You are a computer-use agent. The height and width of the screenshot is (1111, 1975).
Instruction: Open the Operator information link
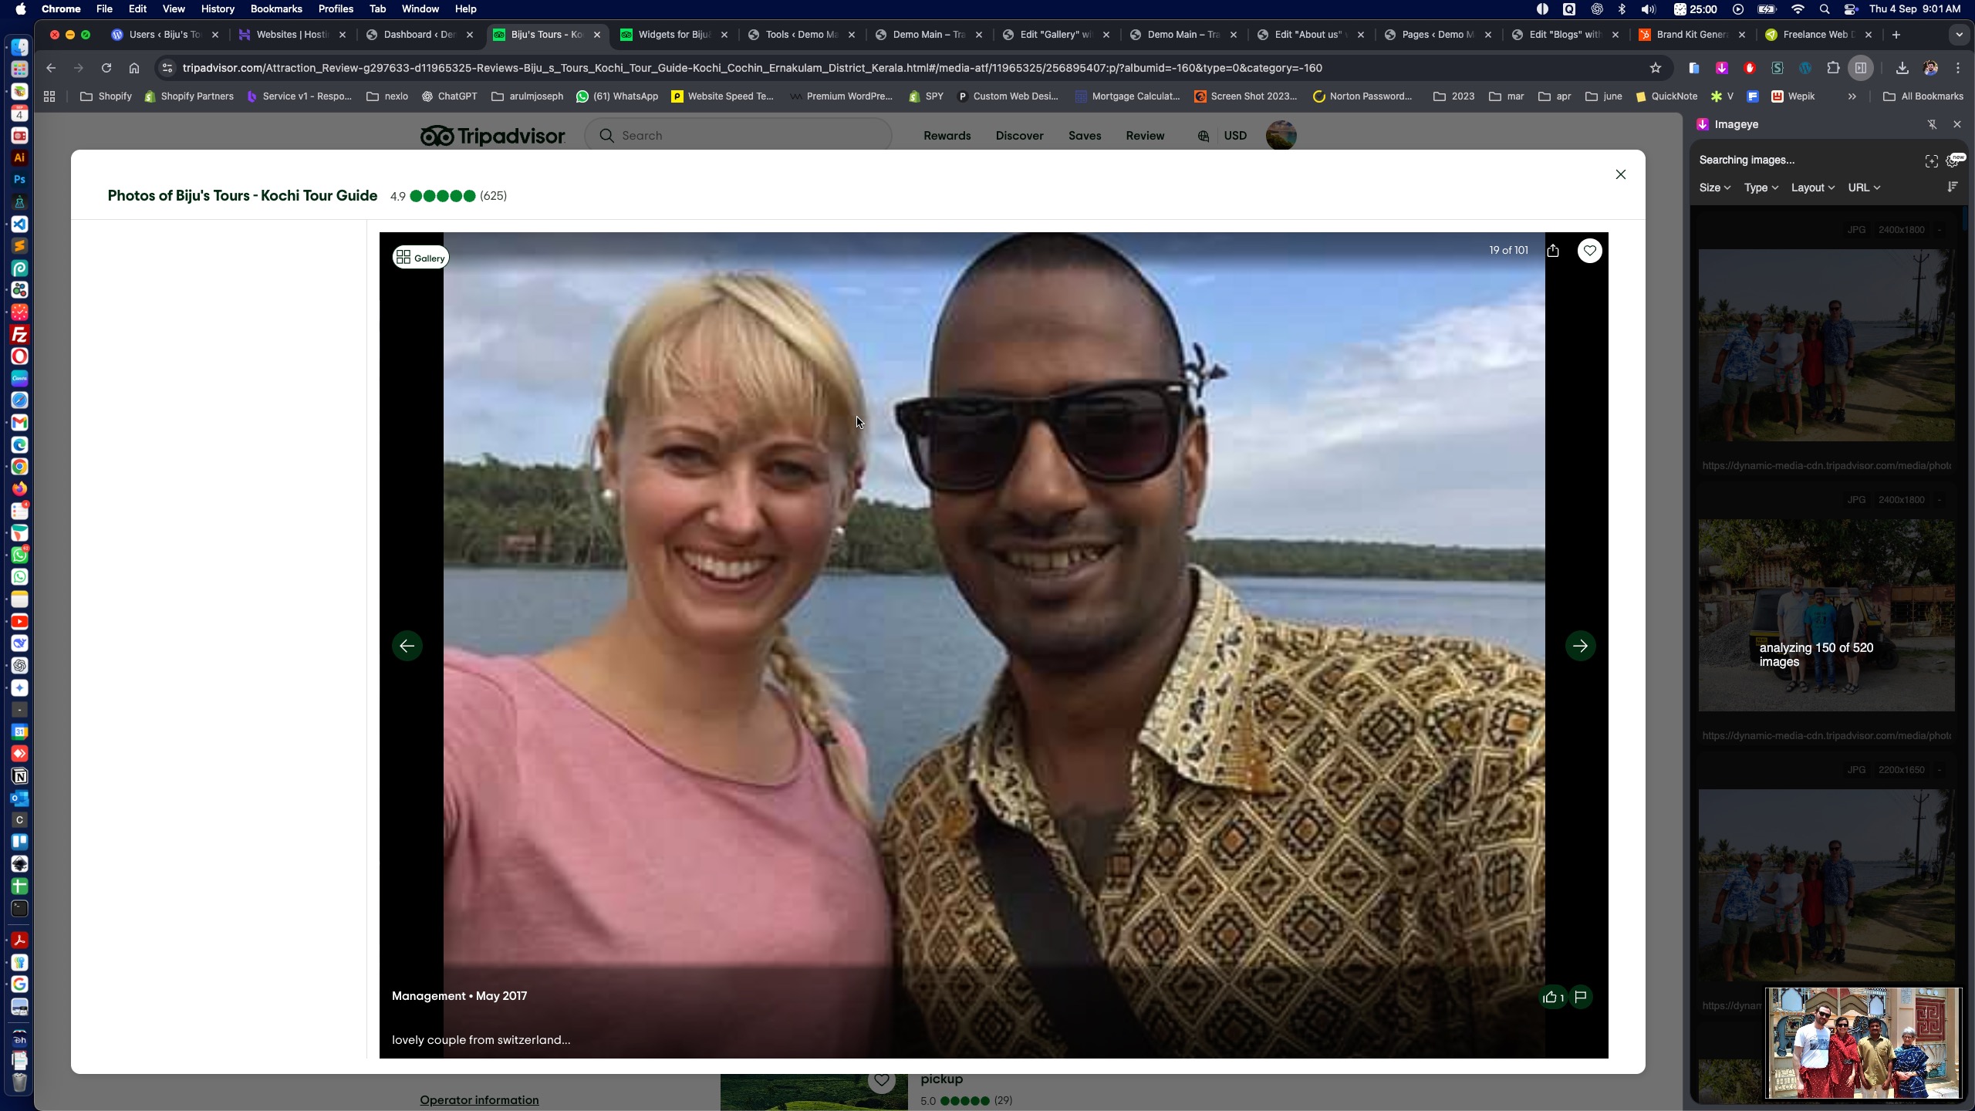[x=479, y=1099]
